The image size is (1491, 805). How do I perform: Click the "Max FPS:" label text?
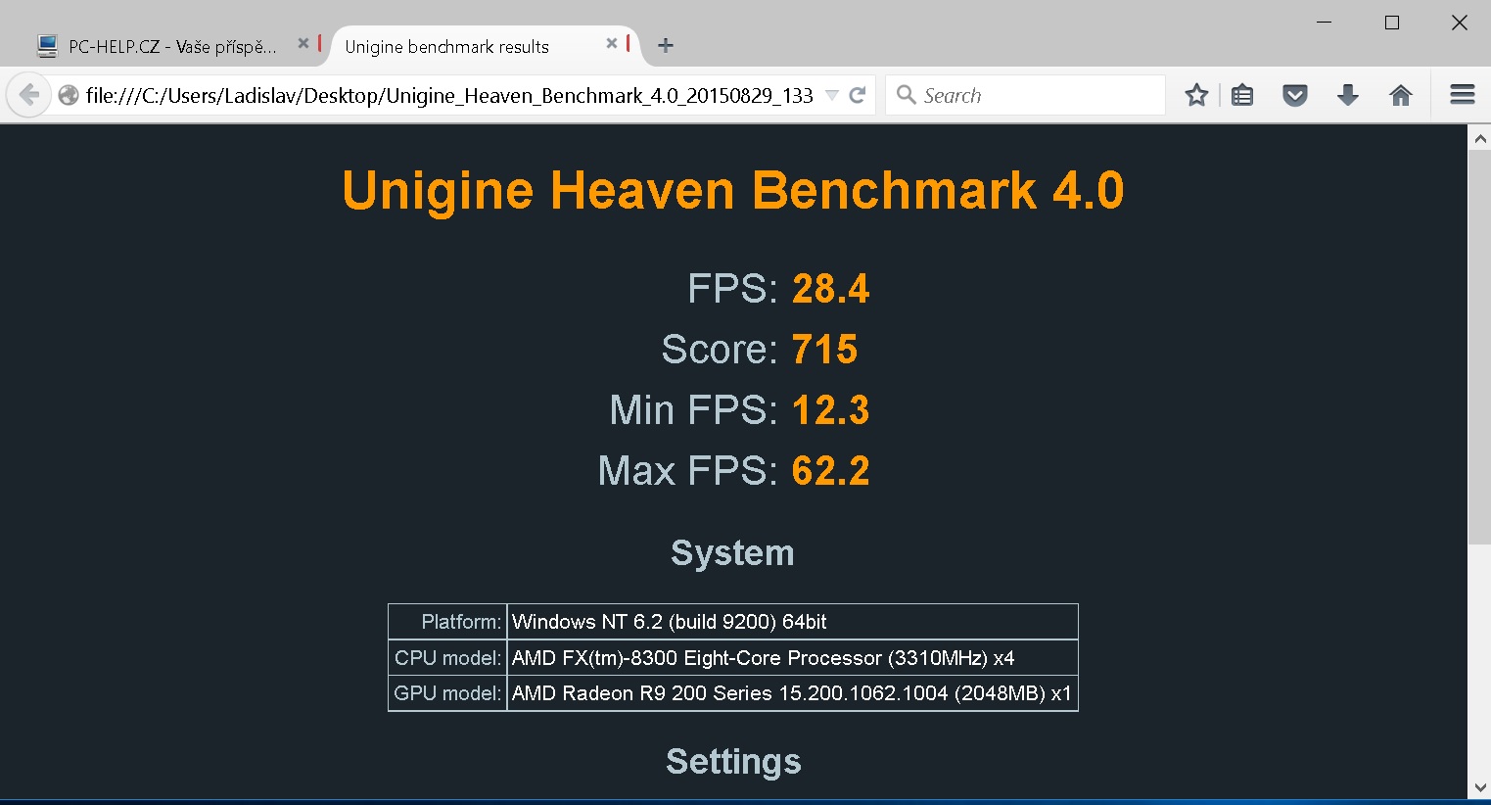(688, 471)
